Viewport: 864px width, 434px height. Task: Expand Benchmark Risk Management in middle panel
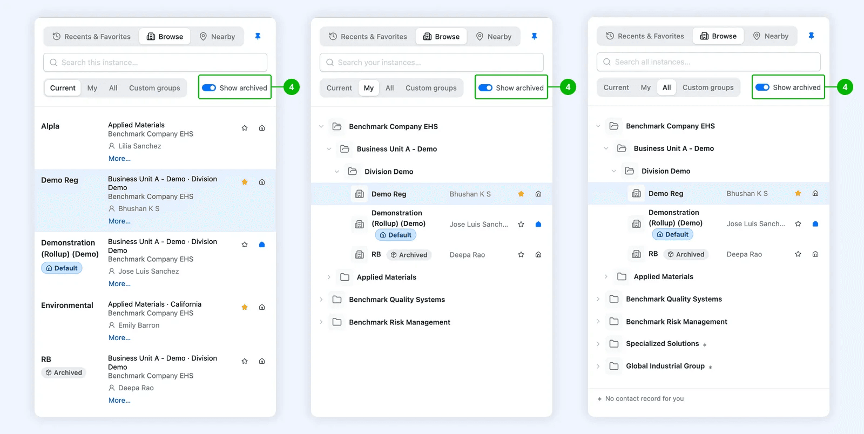tap(321, 322)
